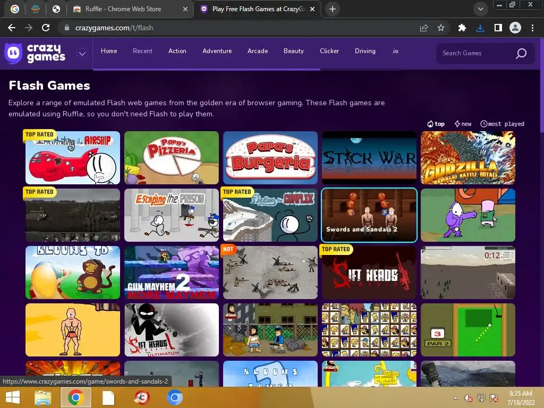Switch to the pinned globe icon tab
The height and width of the screenshot is (408, 544).
tap(56, 9)
